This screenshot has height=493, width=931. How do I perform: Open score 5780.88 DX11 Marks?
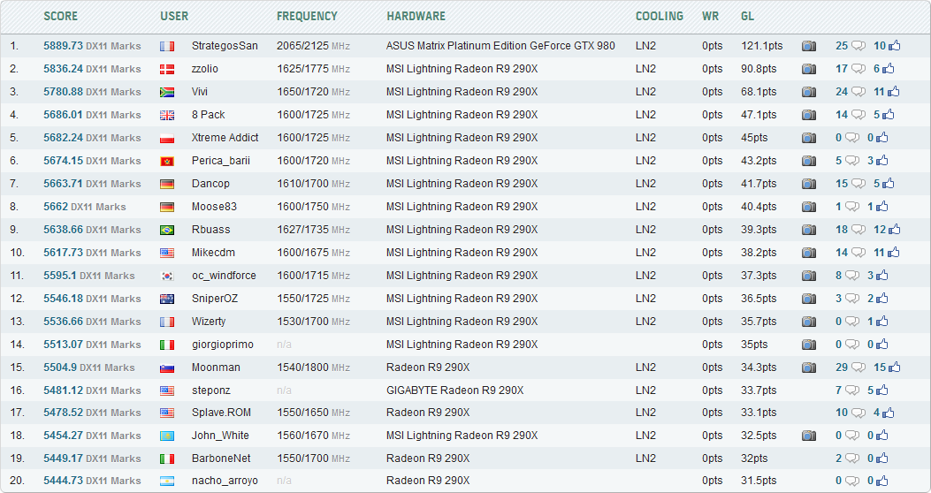[x=92, y=92]
